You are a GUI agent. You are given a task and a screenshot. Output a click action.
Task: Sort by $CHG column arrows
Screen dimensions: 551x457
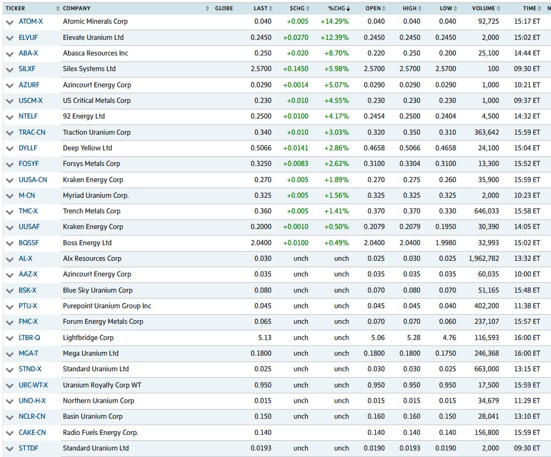(308, 9)
